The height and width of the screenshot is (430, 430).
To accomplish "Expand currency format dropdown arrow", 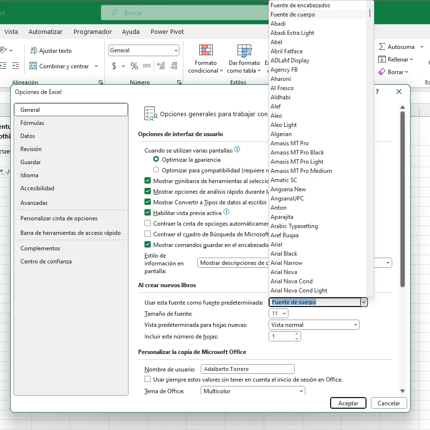I will point(123,66).
